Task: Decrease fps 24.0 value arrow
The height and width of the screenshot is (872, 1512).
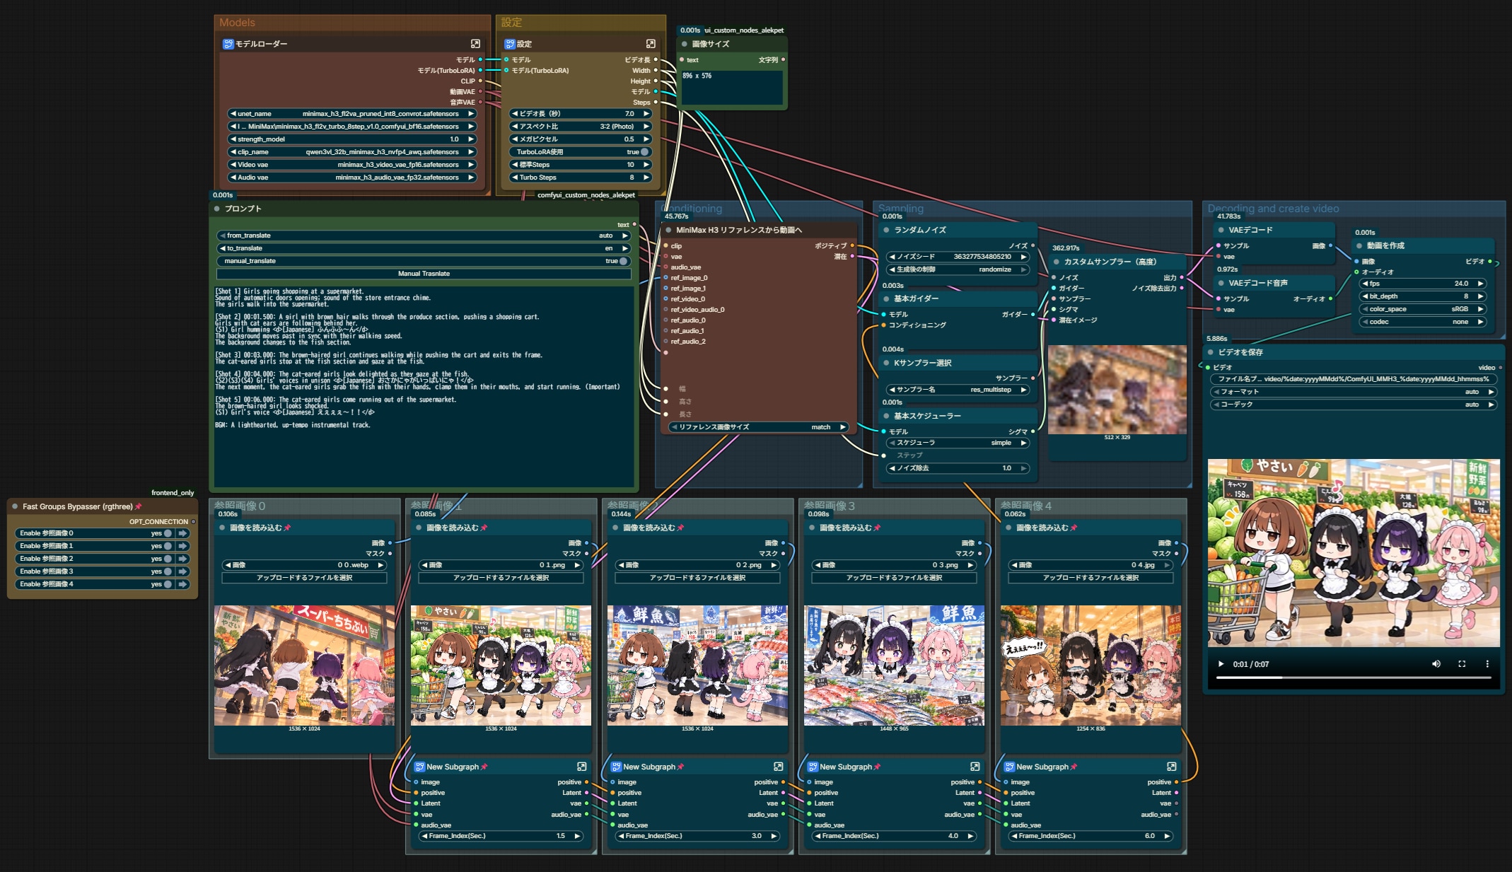Action: [x=1365, y=284]
